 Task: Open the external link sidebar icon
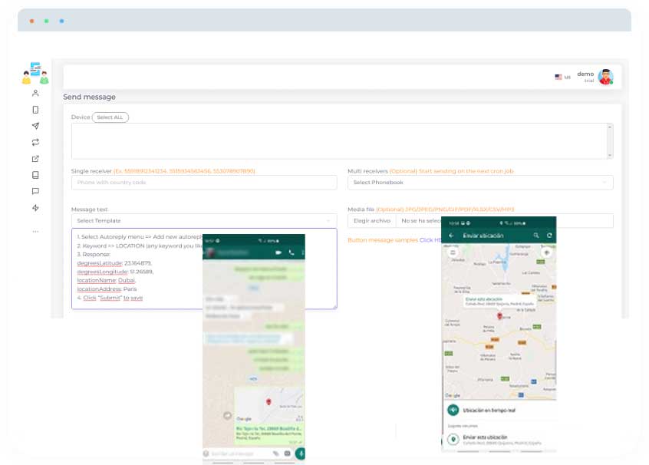35,159
